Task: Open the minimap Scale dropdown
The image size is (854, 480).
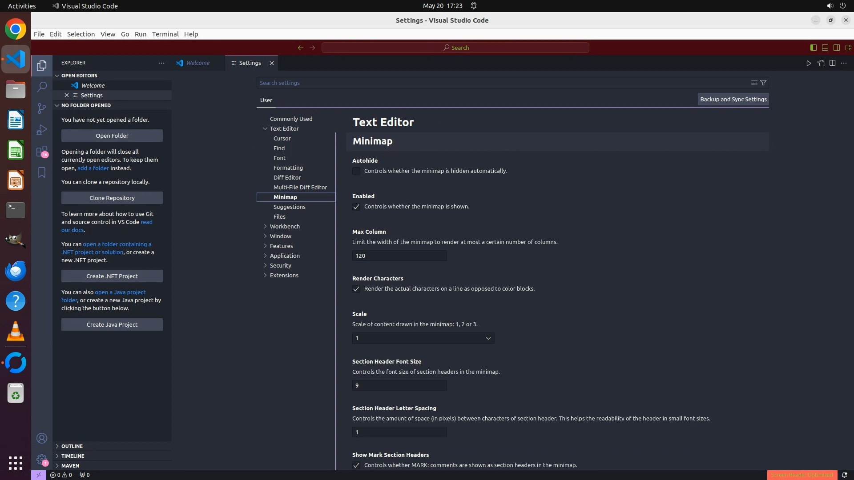Action: click(423, 338)
